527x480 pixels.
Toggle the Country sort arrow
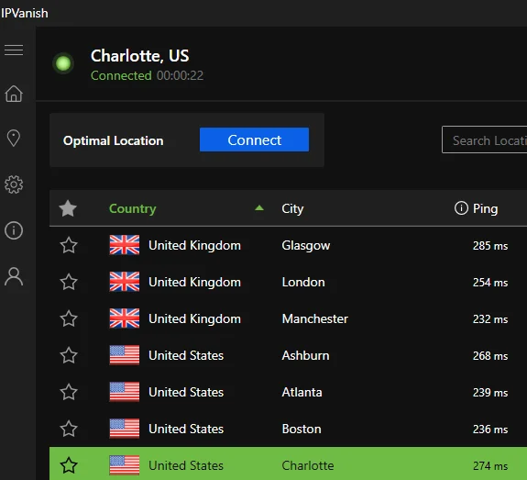pos(259,207)
